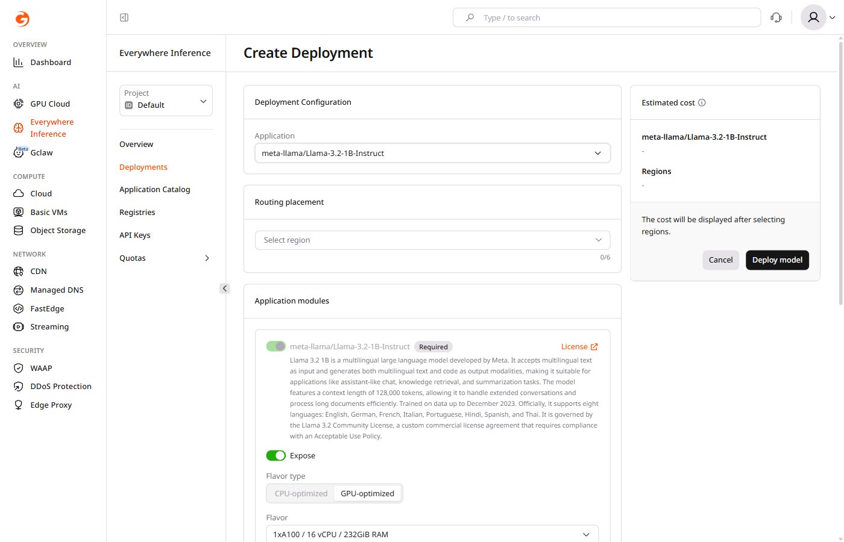Image resolution: width=844 pixels, height=542 pixels.
Task: Toggle required meta-llama module switch
Action: [276, 346]
